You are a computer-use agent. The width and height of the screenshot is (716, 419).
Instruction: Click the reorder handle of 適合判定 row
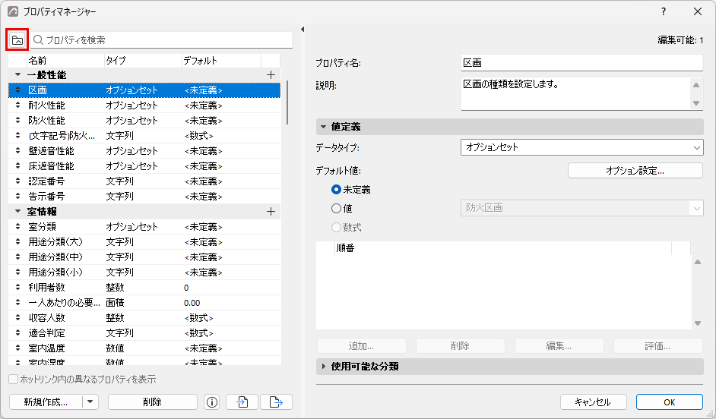click(x=17, y=332)
